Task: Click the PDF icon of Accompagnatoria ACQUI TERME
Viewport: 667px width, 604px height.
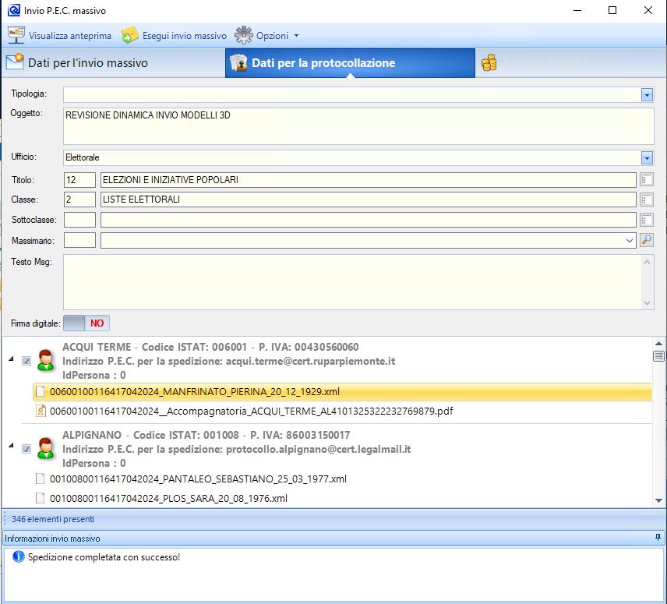Action: [x=41, y=411]
